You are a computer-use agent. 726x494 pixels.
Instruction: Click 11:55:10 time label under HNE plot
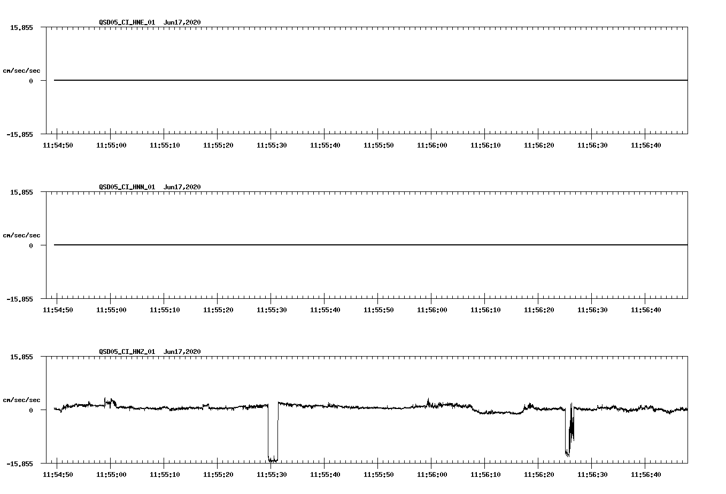[x=165, y=145]
